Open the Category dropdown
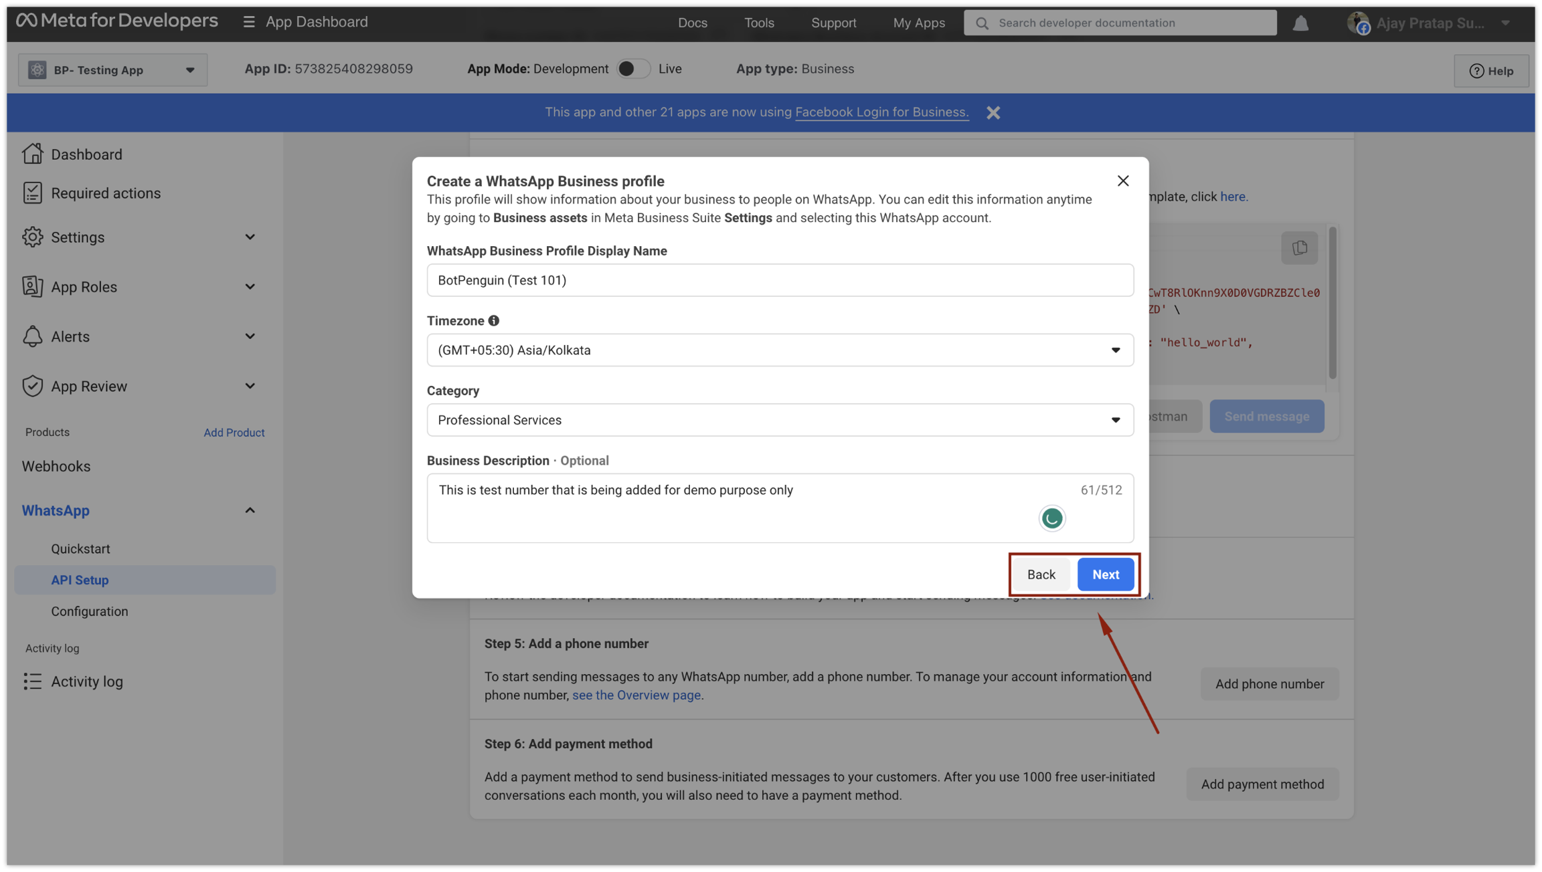 (780, 420)
